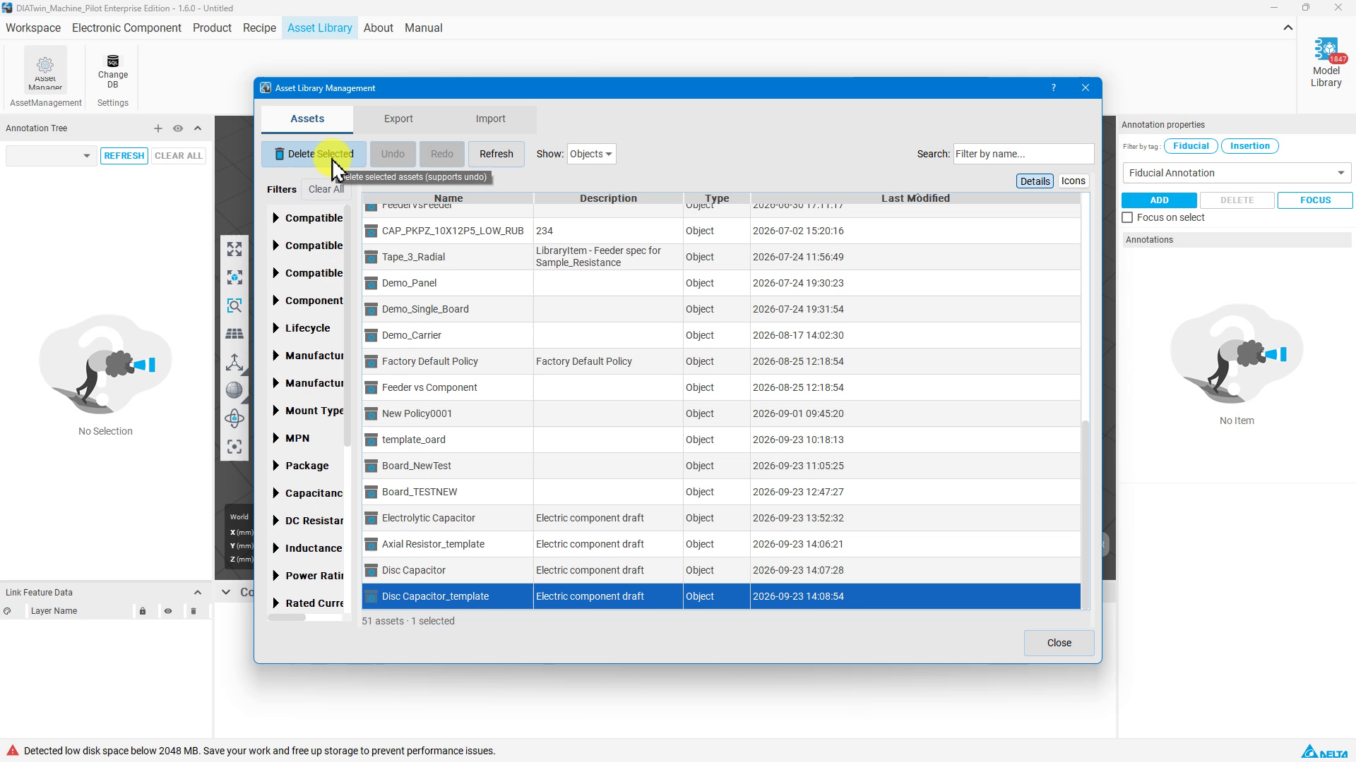Click the ADD annotation button
This screenshot has width=1356, height=762.
1159,200
